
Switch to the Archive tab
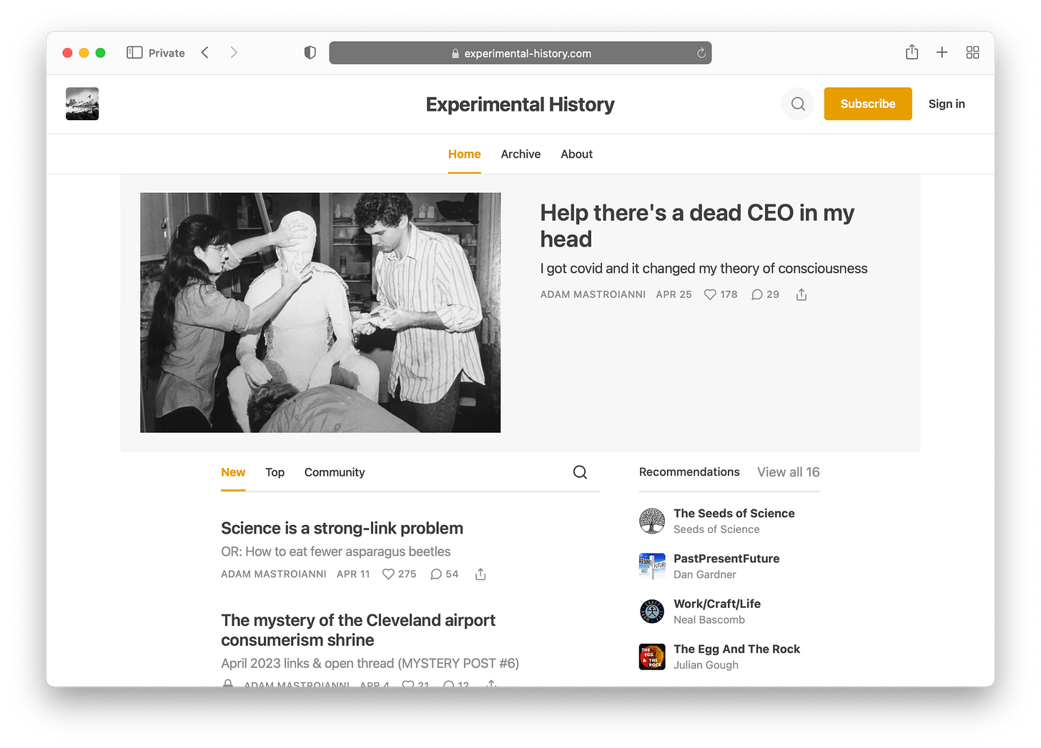520,154
